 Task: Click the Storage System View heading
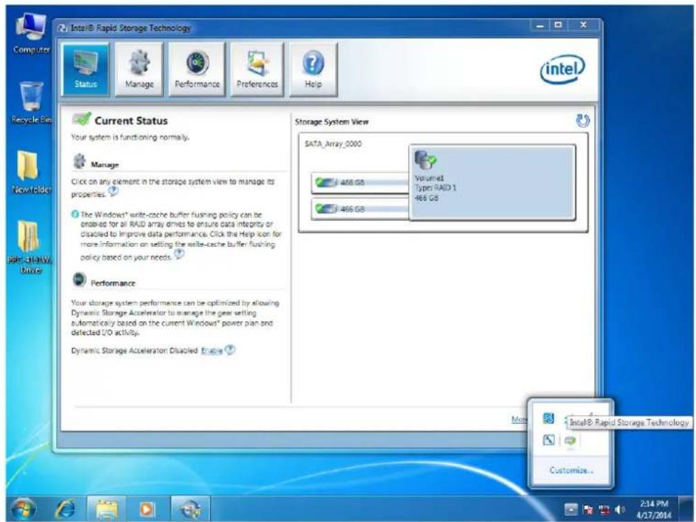(x=332, y=122)
